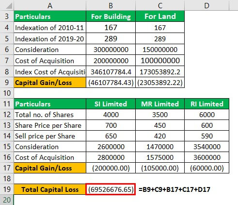Image resolution: width=238 pixels, height=205 pixels.
Task: Select RI Limited sell price 590
Action: [x=207, y=136]
